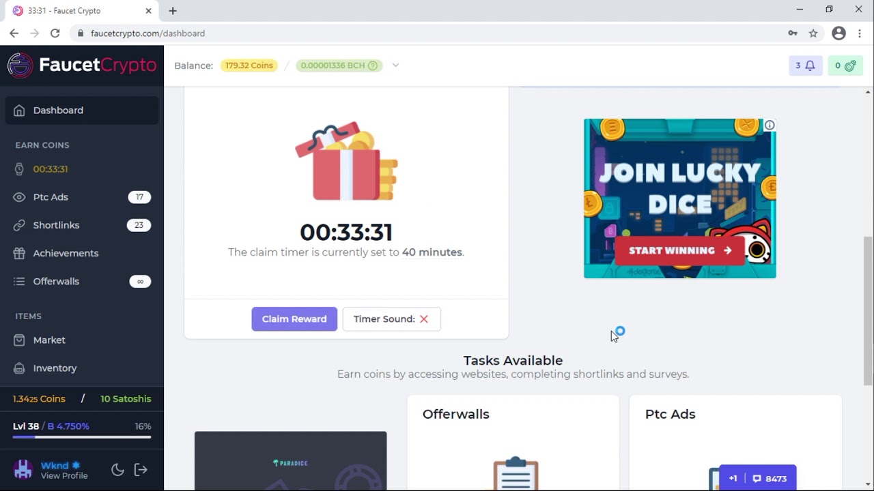Click the gift box reward image
Image resolution: width=874 pixels, height=491 pixels.
(346, 162)
